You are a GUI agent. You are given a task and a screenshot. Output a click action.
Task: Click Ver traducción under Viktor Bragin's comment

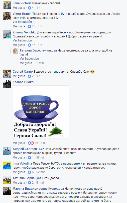tap(22, 22)
